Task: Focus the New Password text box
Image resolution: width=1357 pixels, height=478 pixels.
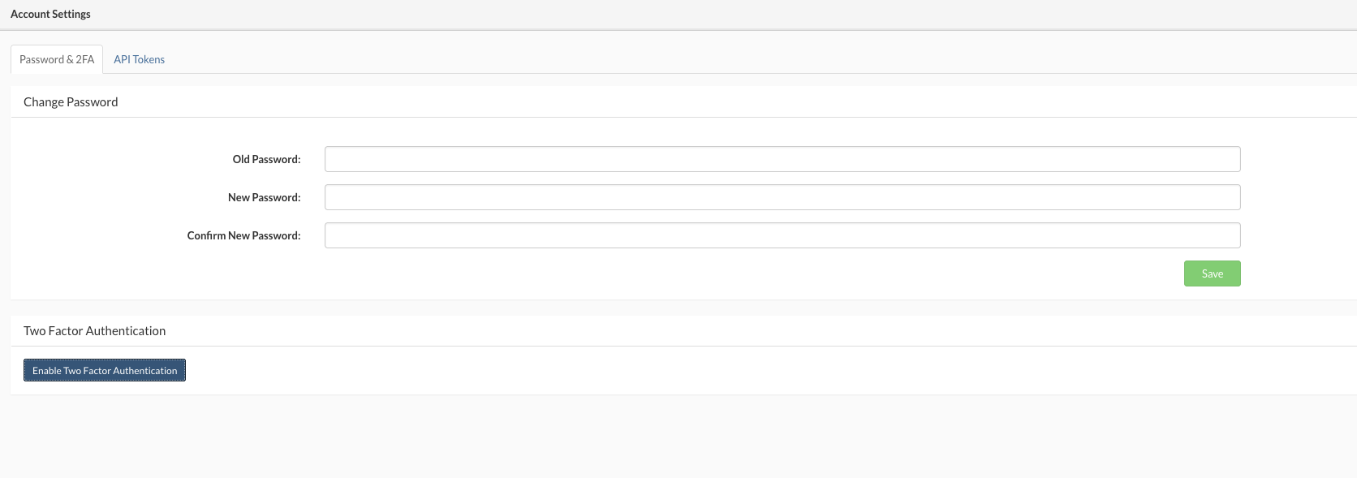Action: coord(782,197)
